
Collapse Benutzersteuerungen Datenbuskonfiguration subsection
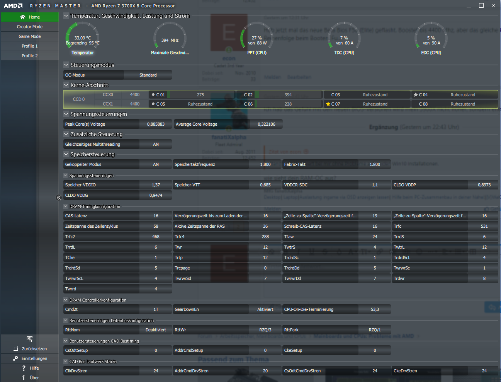[x=66, y=321]
